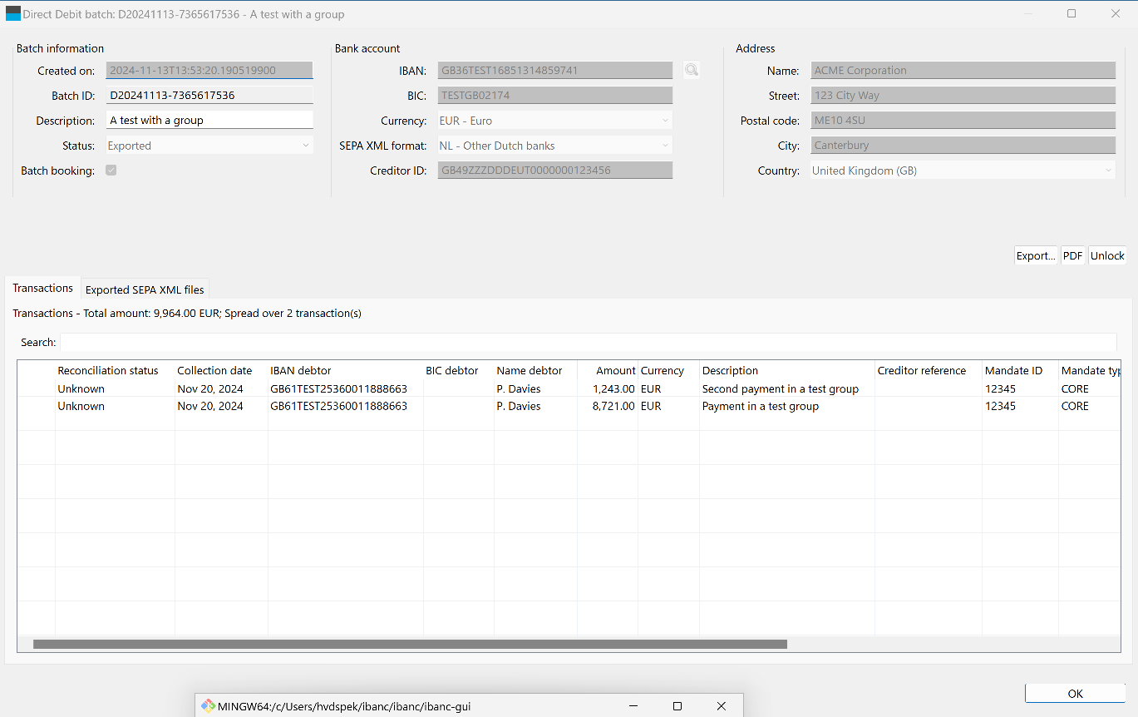Close the MINGW64 terminal window
The height and width of the screenshot is (717, 1138).
722,706
